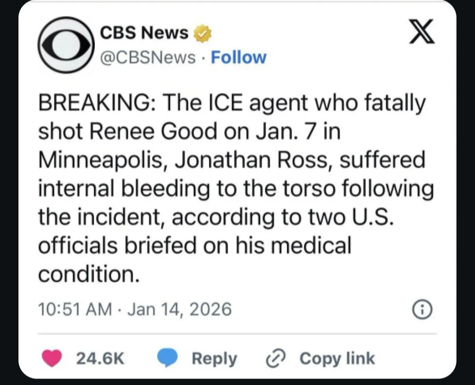Click the CBS eye logo avatar

click(66, 45)
